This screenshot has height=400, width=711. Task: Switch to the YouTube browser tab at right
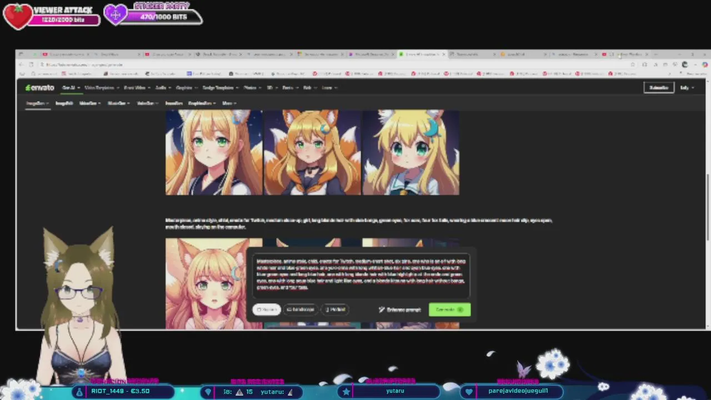[x=625, y=54]
